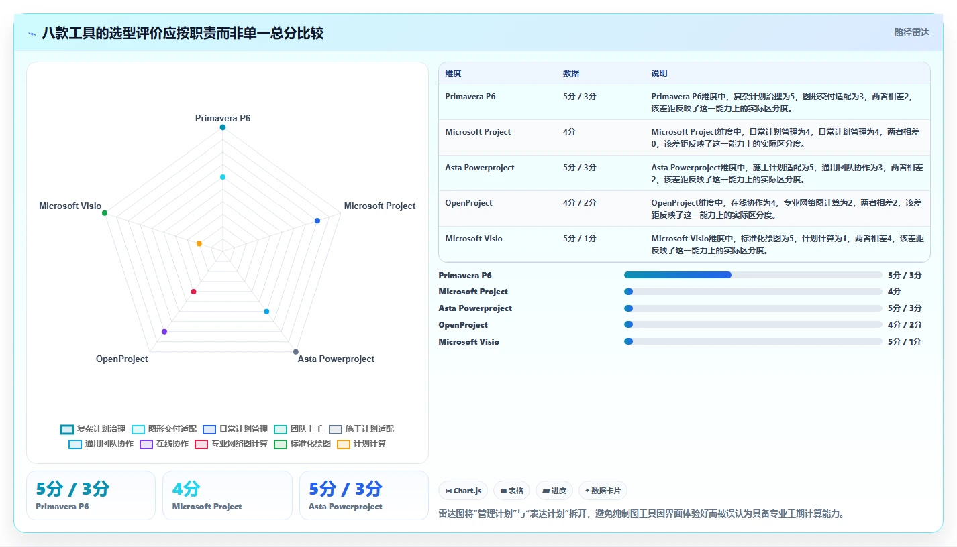Select the Asta Powerproject progress bar
957x547 pixels.
click(x=753, y=308)
